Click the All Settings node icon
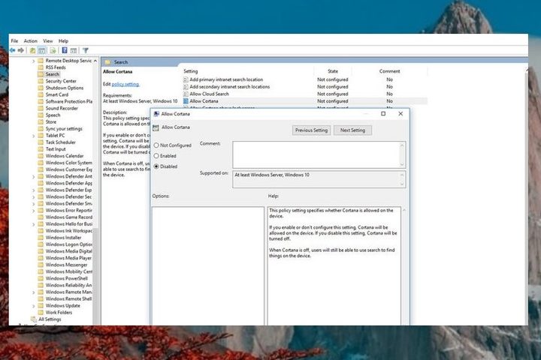 [x=34, y=319]
